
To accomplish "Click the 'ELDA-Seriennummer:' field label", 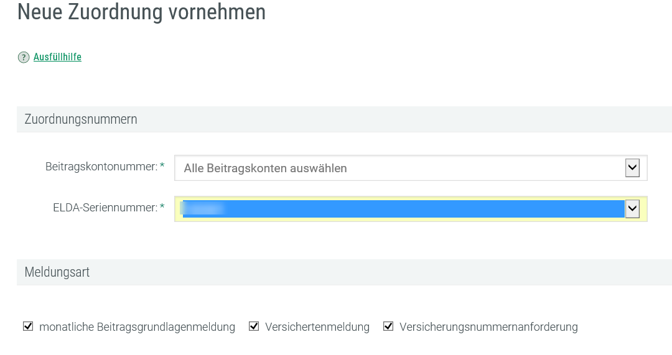I will 105,208.
